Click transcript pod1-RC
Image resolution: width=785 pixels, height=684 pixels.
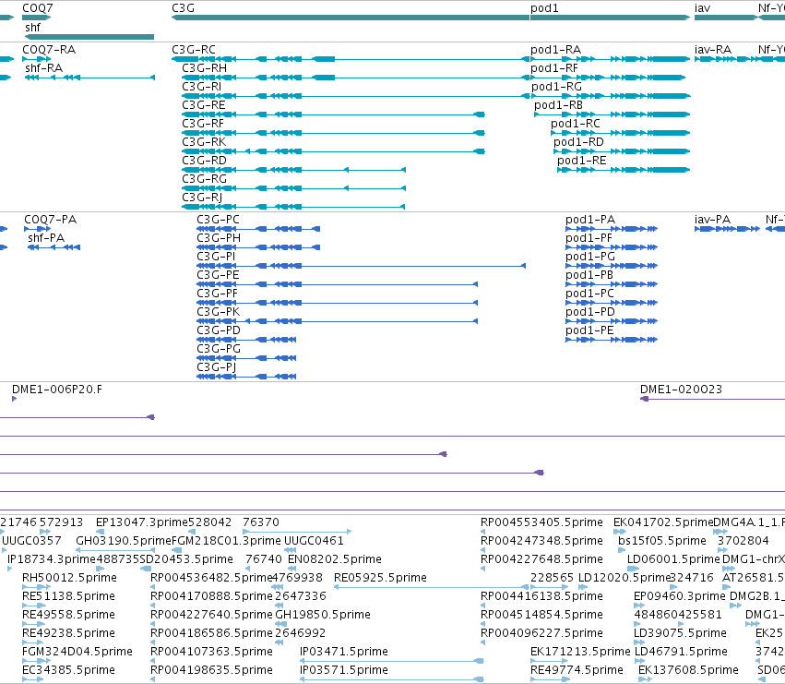(576, 124)
